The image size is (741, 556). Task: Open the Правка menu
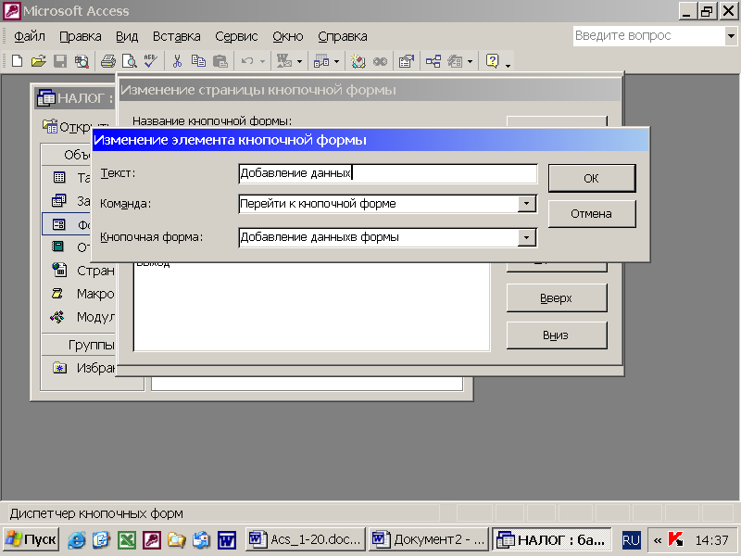(x=81, y=36)
